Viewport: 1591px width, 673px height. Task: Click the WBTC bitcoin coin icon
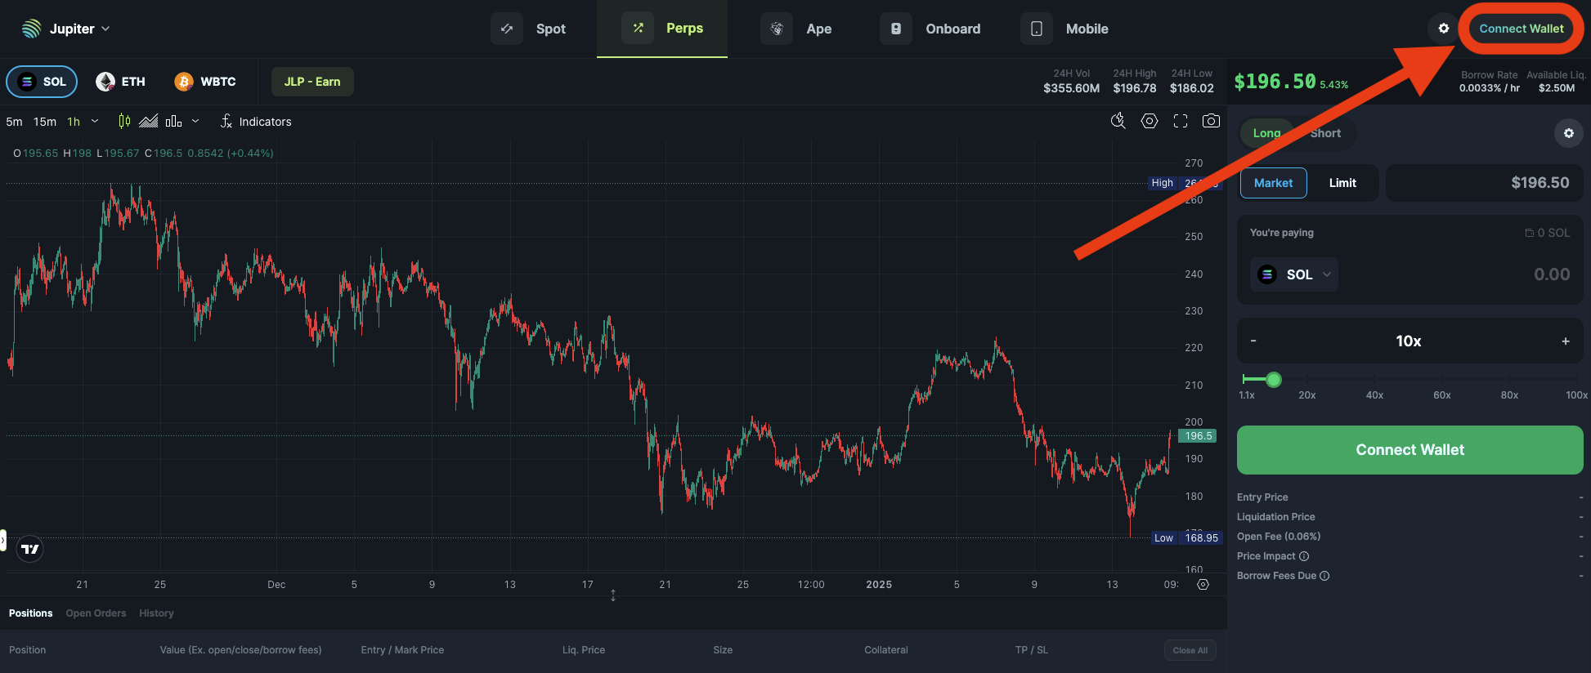click(184, 82)
